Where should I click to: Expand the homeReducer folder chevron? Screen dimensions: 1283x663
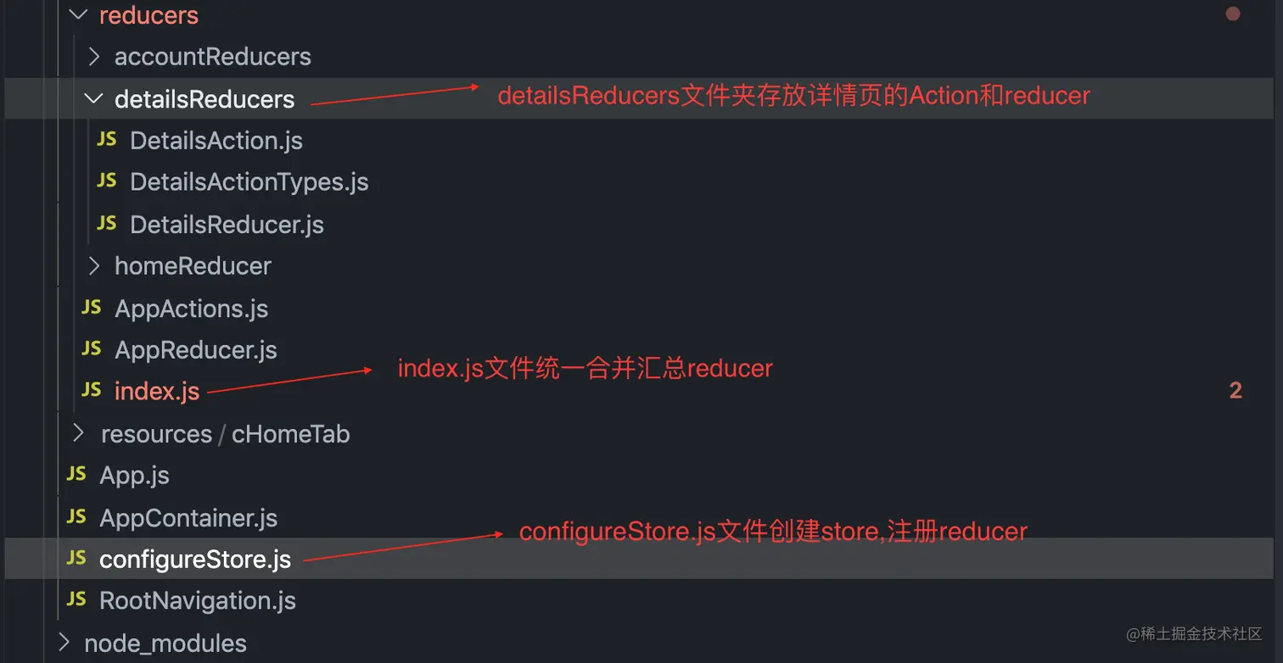pyautogui.click(x=94, y=266)
